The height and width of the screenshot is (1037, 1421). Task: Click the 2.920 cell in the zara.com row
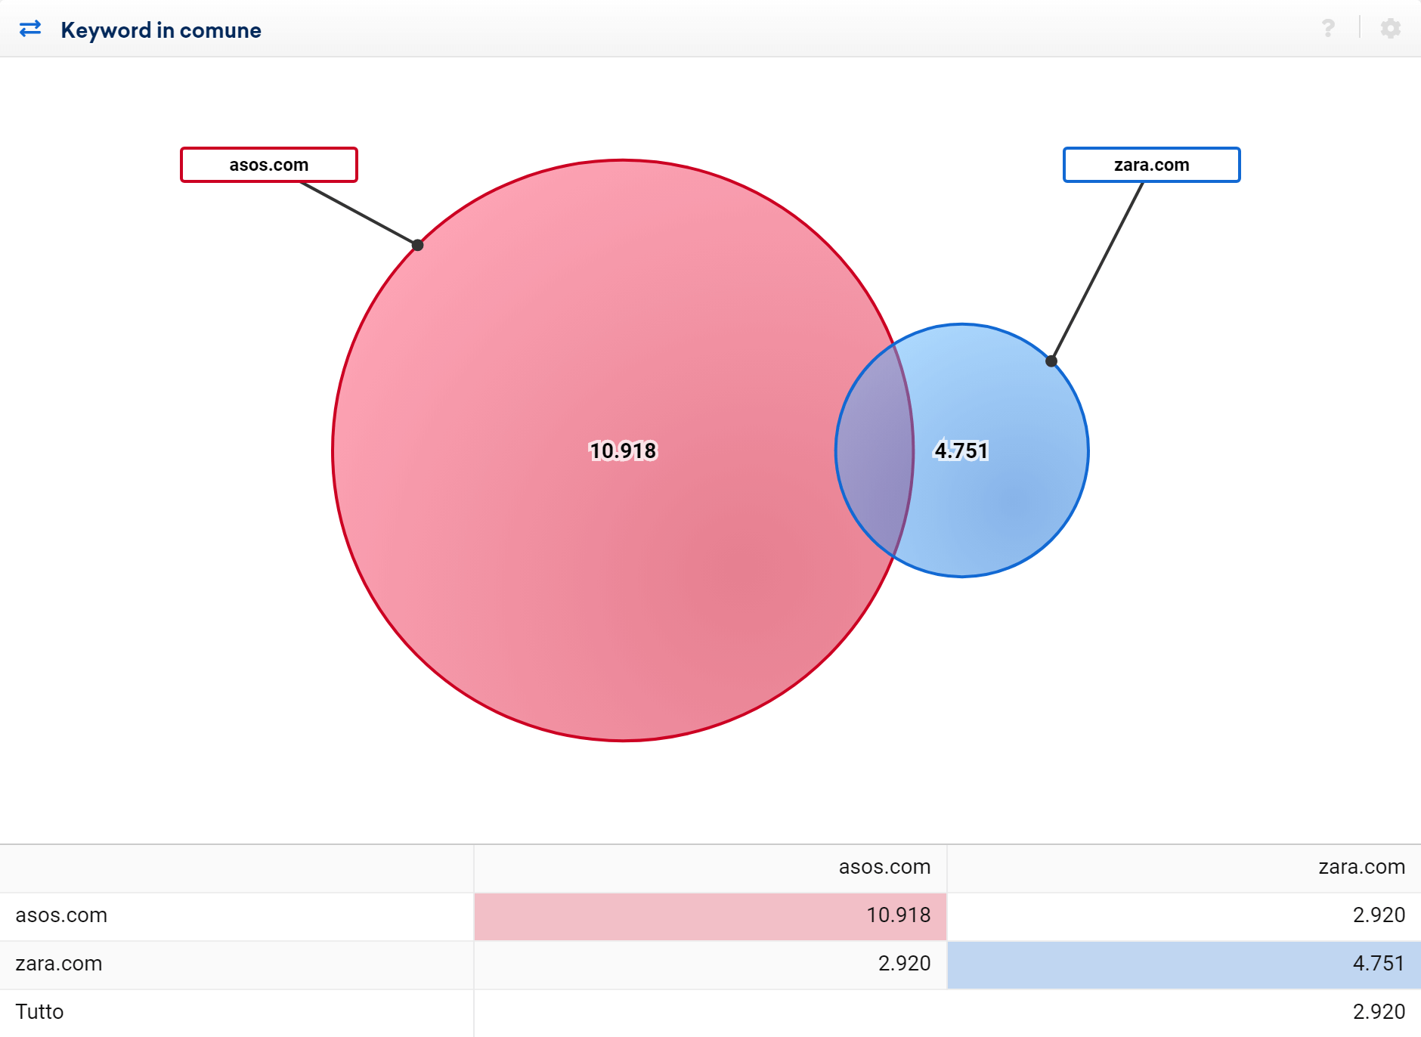point(710,964)
